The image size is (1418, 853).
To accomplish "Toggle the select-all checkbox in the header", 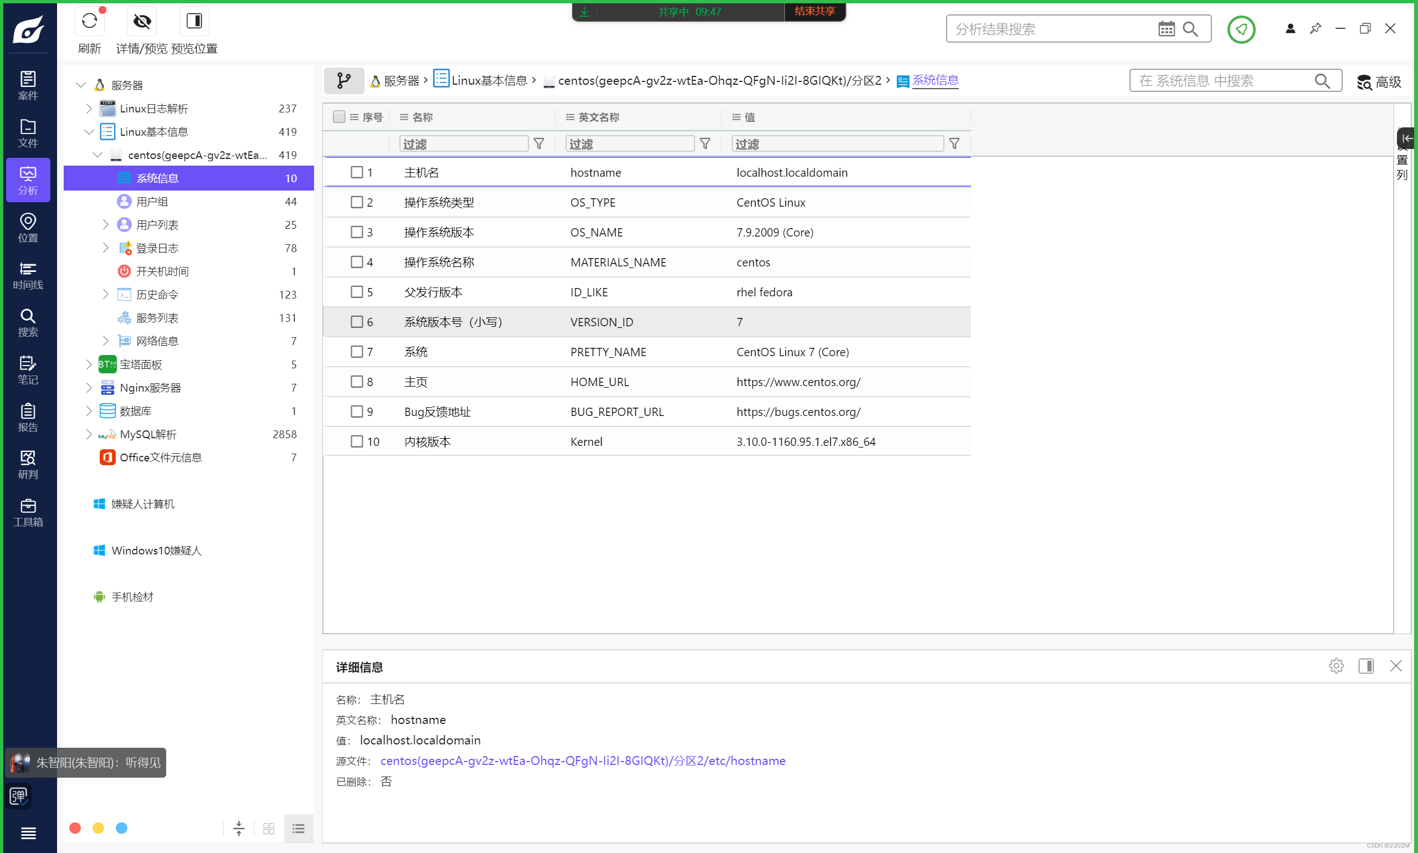I will tap(338, 117).
